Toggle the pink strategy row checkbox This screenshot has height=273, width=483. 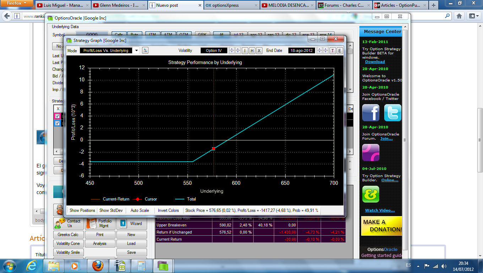57,116
